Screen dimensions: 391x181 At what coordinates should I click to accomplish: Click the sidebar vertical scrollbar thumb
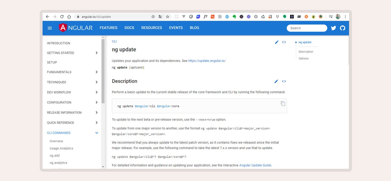click(x=103, y=71)
